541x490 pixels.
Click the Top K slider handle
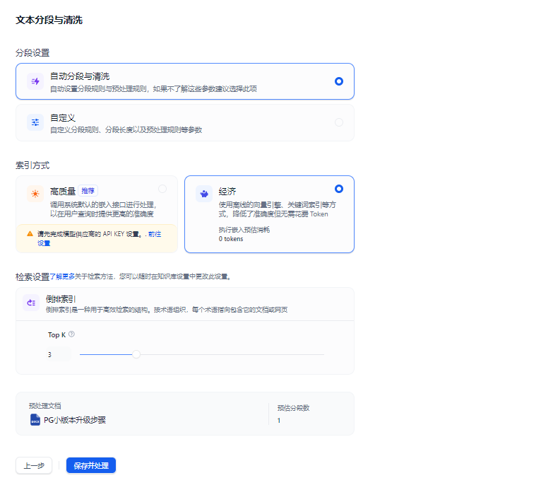click(x=136, y=354)
